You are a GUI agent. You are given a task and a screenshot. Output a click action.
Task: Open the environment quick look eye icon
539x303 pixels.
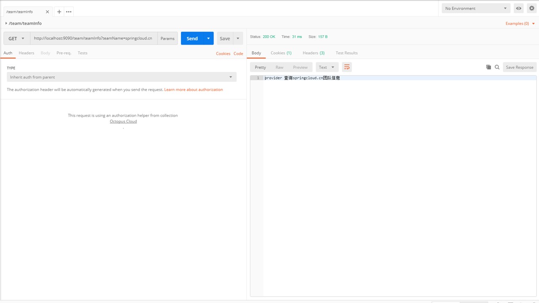click(519, 8)
